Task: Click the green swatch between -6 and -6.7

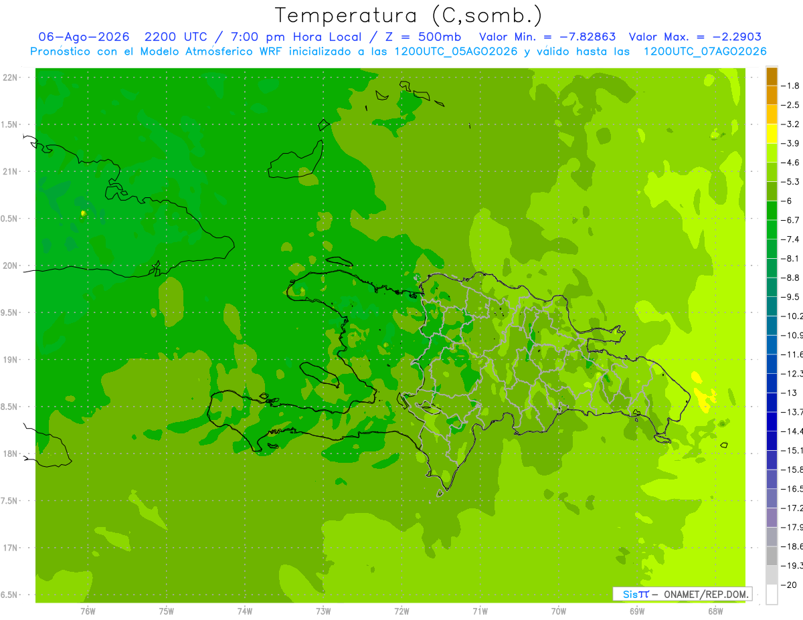Action: click(772, 211)
